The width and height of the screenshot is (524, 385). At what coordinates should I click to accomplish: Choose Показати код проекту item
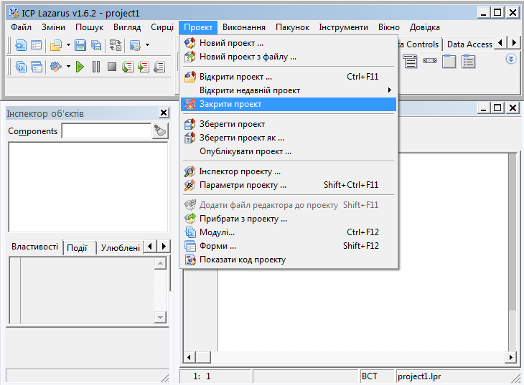[x=289, y=260]
